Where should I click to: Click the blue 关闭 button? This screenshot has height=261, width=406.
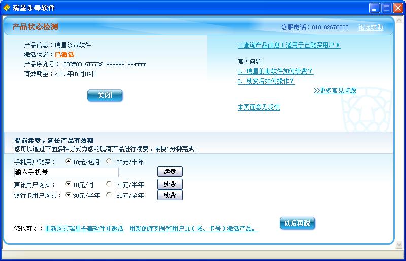point(105,95)
